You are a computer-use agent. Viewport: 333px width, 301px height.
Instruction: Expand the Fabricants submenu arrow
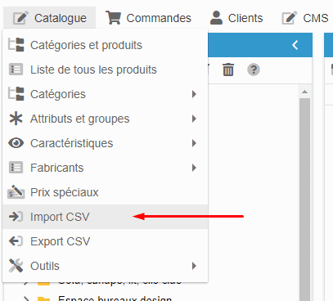click(194, 168)
